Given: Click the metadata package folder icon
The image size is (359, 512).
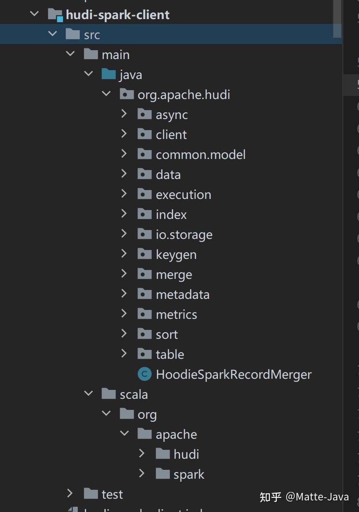Looking at the screenshot, I should pos(145,294).
